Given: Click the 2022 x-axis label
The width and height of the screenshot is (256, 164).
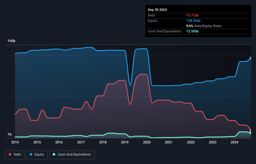Looking at the screenshot, I should [191, 142].
